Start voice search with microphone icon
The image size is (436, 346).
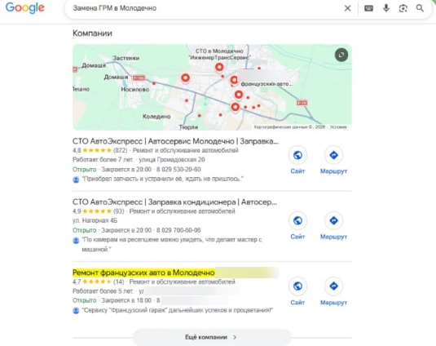[x=386, y=8]
